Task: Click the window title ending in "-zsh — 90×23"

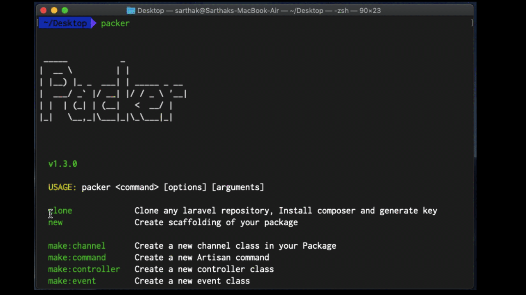Action: (259, 10)
